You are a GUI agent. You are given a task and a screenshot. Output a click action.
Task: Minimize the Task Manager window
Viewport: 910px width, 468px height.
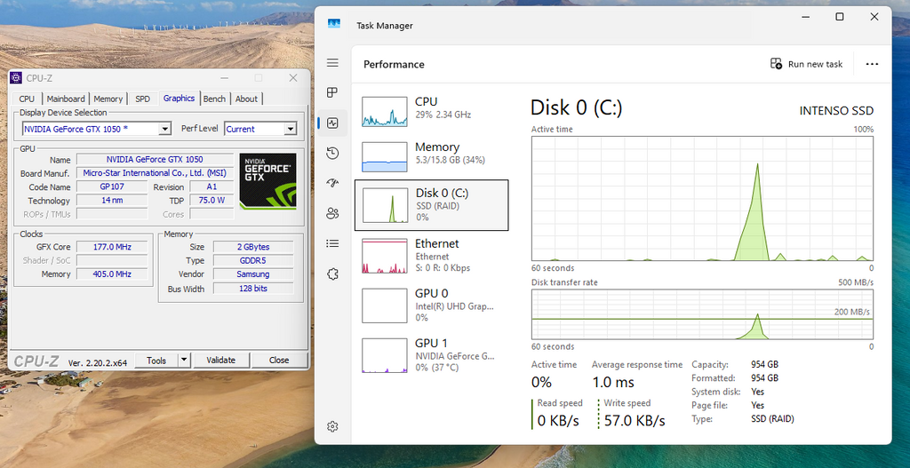805,17
